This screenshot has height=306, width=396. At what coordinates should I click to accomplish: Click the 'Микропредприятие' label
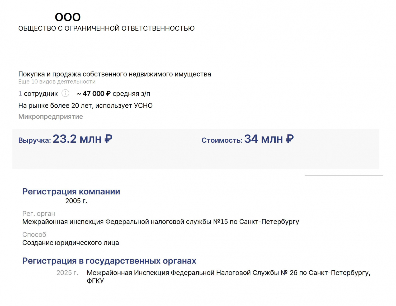click(50, 117)
